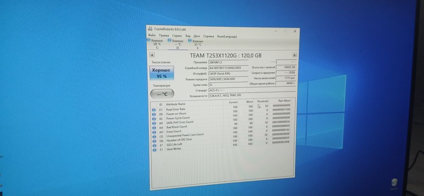Screen dimensions: 424x196
Task: Click status circle for Power on Hours
Action: tap(154, 114)
